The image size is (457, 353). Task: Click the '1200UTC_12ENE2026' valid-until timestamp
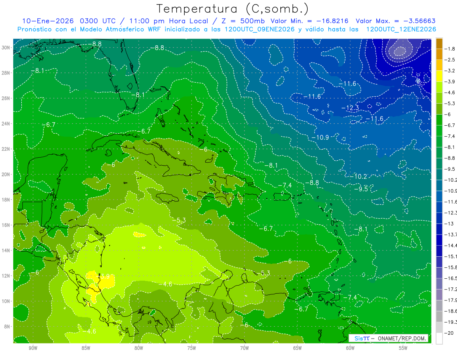tap(401, 29)
